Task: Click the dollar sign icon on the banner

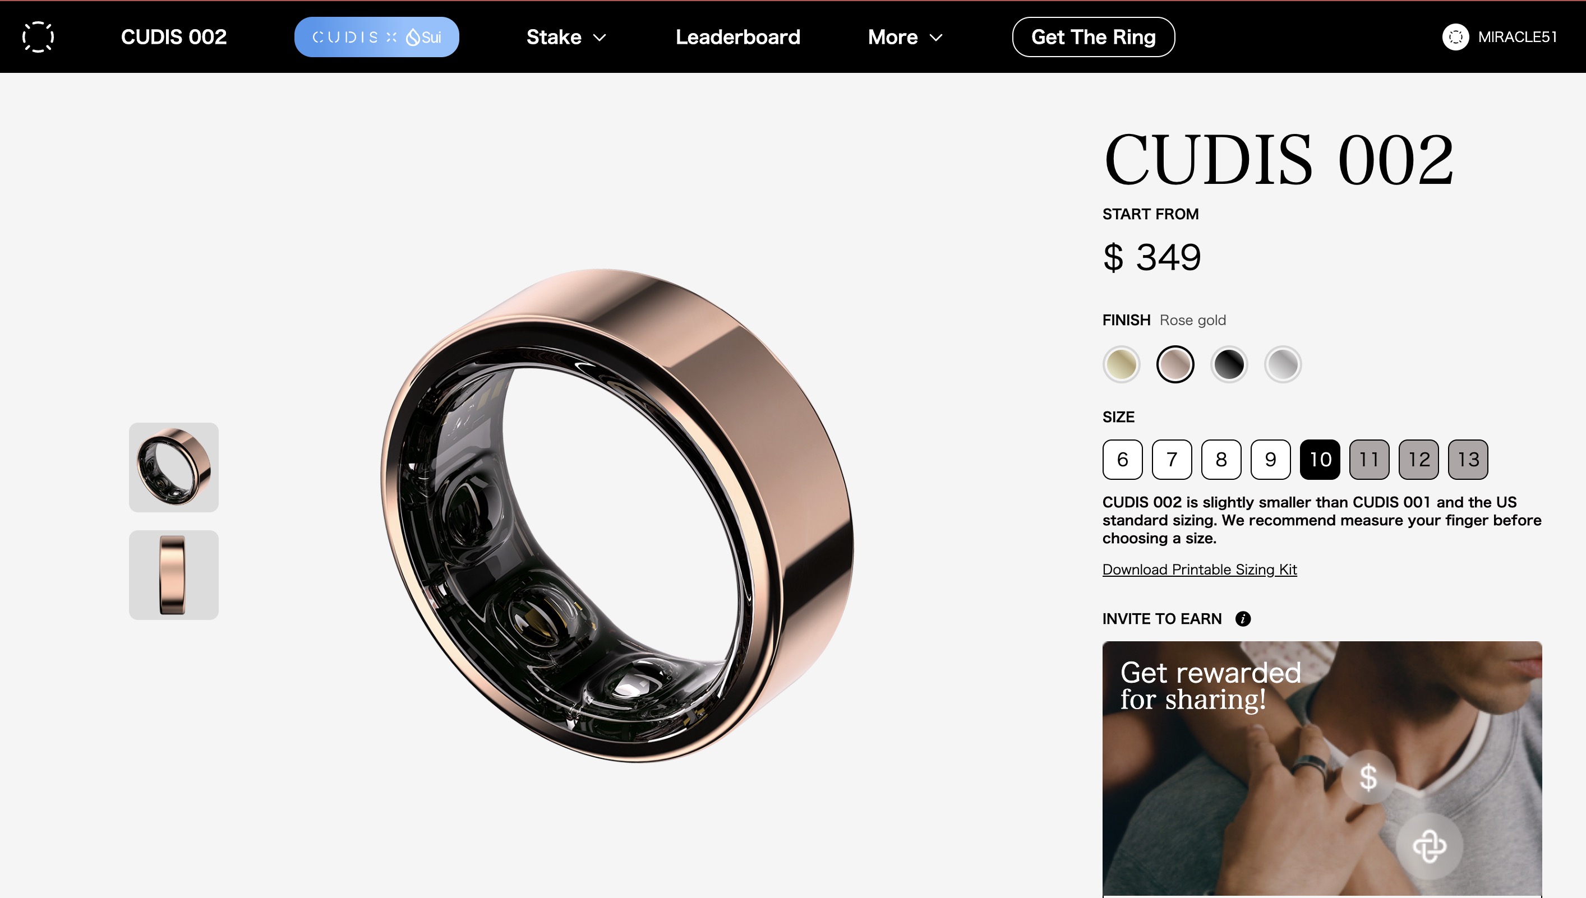Action: pyautogui.click(x=1368, y=777)
